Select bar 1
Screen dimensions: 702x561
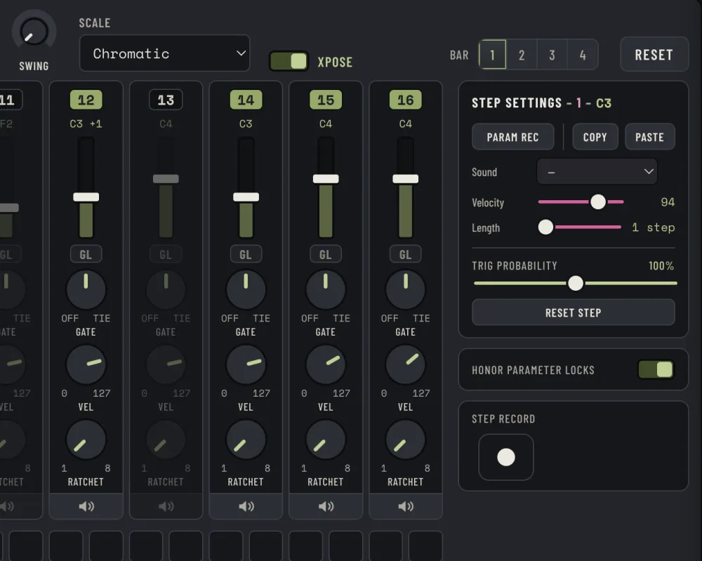[x=493, y=55]
